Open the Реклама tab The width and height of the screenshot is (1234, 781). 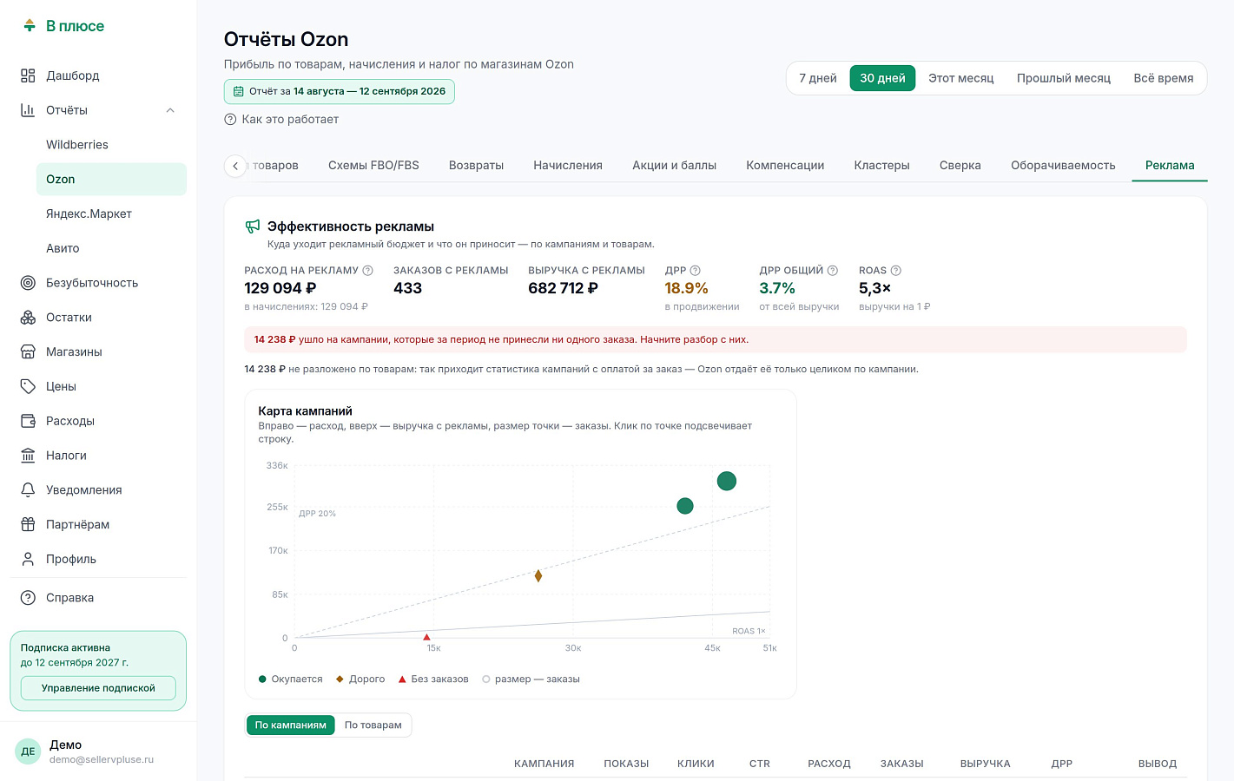[1170, 166]
